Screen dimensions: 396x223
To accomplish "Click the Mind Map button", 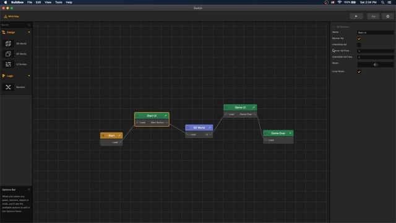I will pos(12,17).
